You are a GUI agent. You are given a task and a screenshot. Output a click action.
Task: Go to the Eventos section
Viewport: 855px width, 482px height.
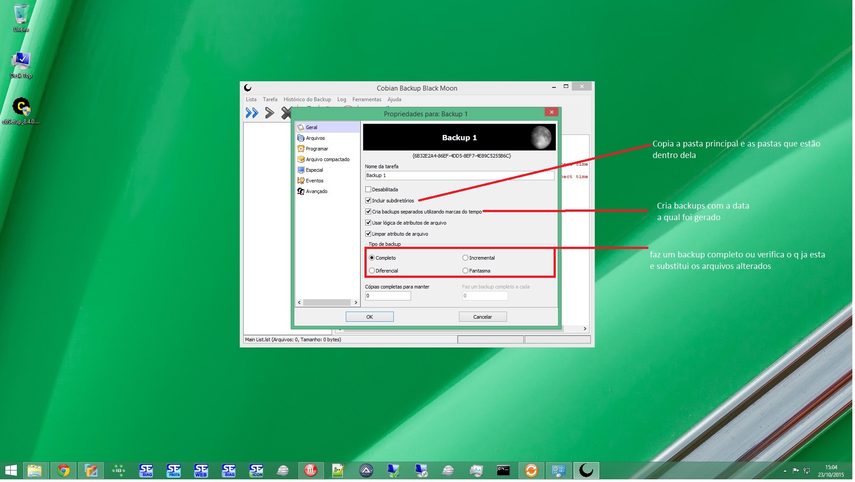[x=315, y=181]
